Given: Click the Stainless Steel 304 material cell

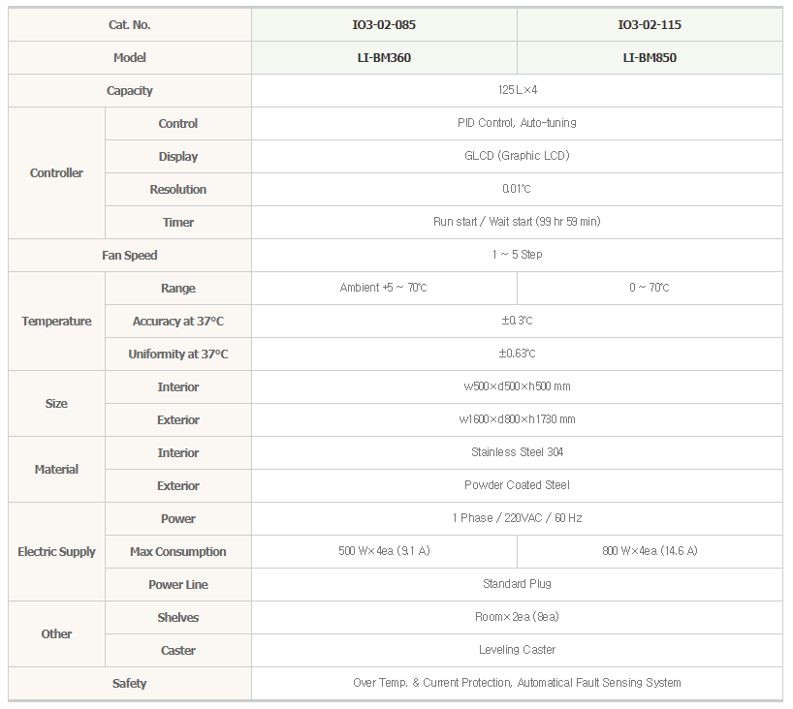Looking at the screenshot, I should pyautogui.click(x=517, y=452).
